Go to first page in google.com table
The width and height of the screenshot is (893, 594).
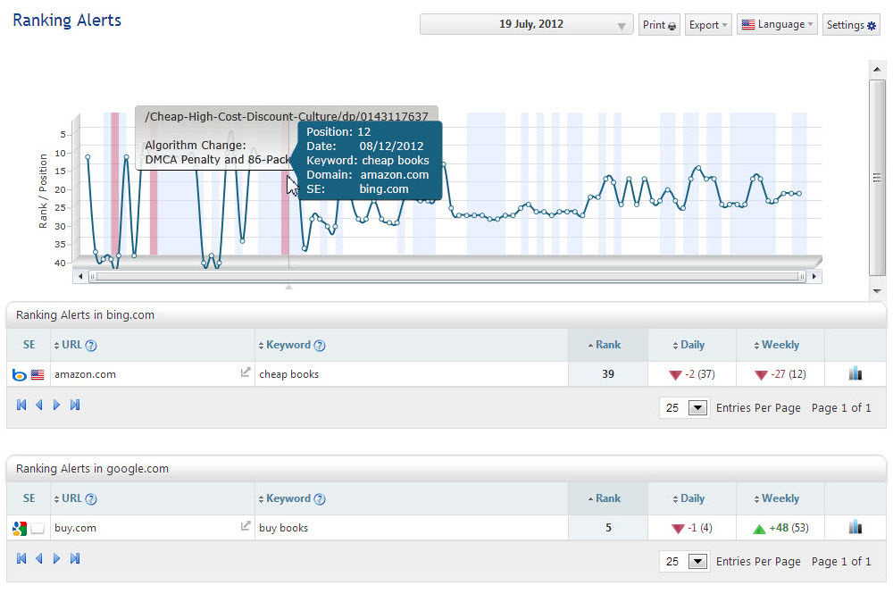click(x=21, y=559)
